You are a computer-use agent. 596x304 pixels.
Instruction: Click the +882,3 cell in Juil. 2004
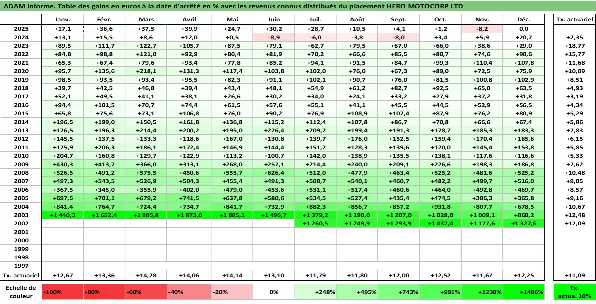pos(316,207)
